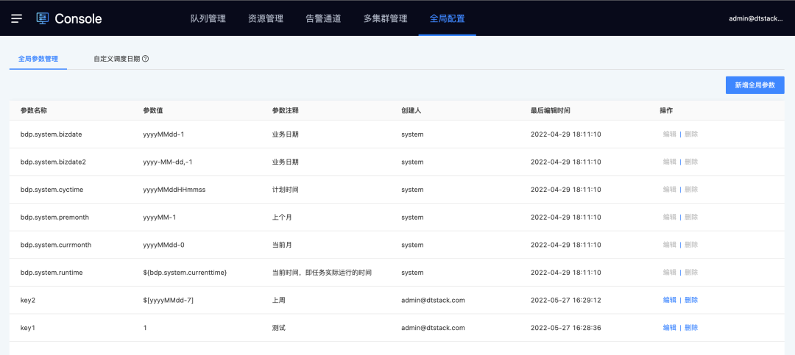Open the 告警通道 navigation item
The image size is (795, 355).
pyautogui.click(x=323, y=18)
